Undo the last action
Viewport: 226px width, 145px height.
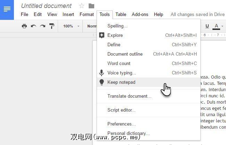(33, 26)
